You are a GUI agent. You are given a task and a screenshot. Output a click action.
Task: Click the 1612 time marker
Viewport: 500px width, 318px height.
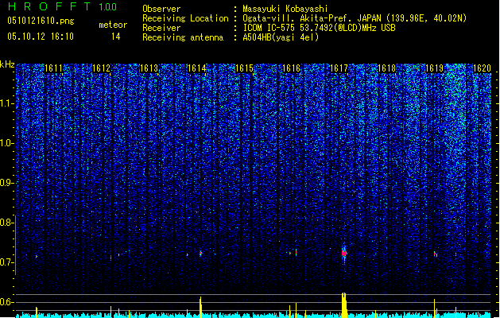101,68
